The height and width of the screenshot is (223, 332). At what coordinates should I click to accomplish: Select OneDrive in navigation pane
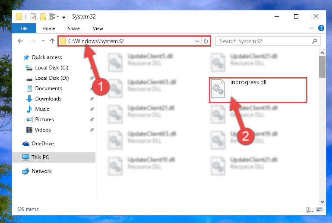pos(43,144)
